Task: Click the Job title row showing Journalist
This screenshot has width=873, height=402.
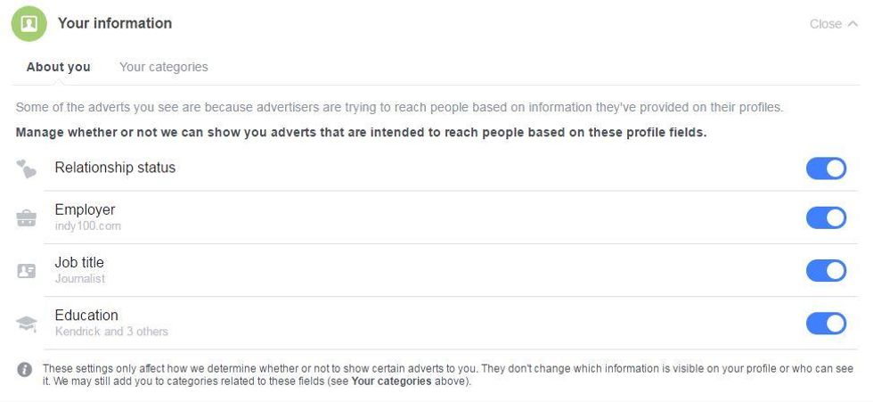Action: click(x=451, y=271)
